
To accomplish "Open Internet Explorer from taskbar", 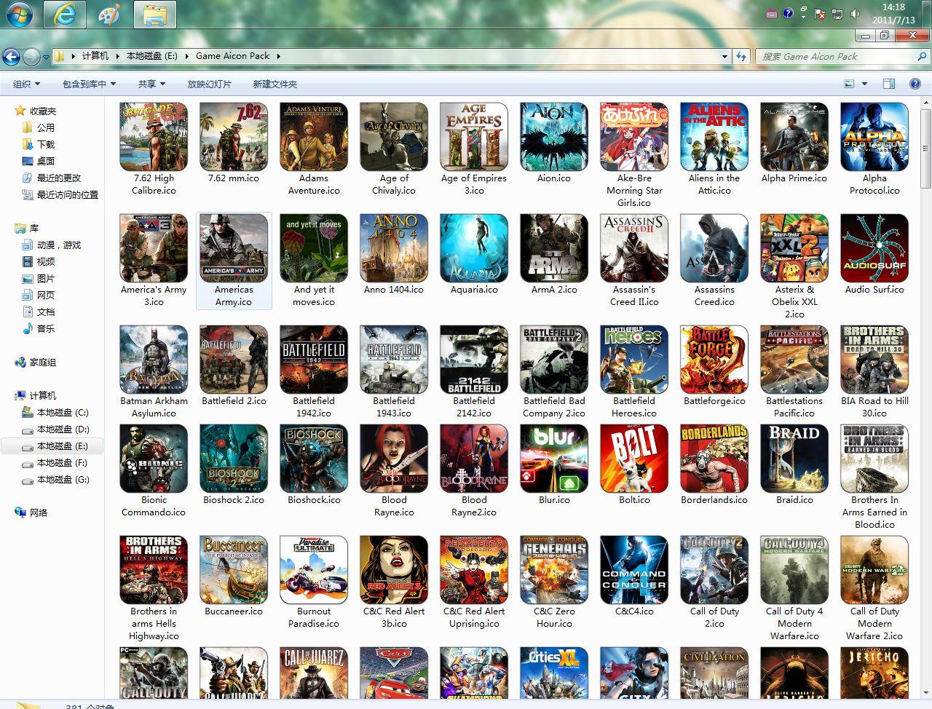I will tap(65, 14).
